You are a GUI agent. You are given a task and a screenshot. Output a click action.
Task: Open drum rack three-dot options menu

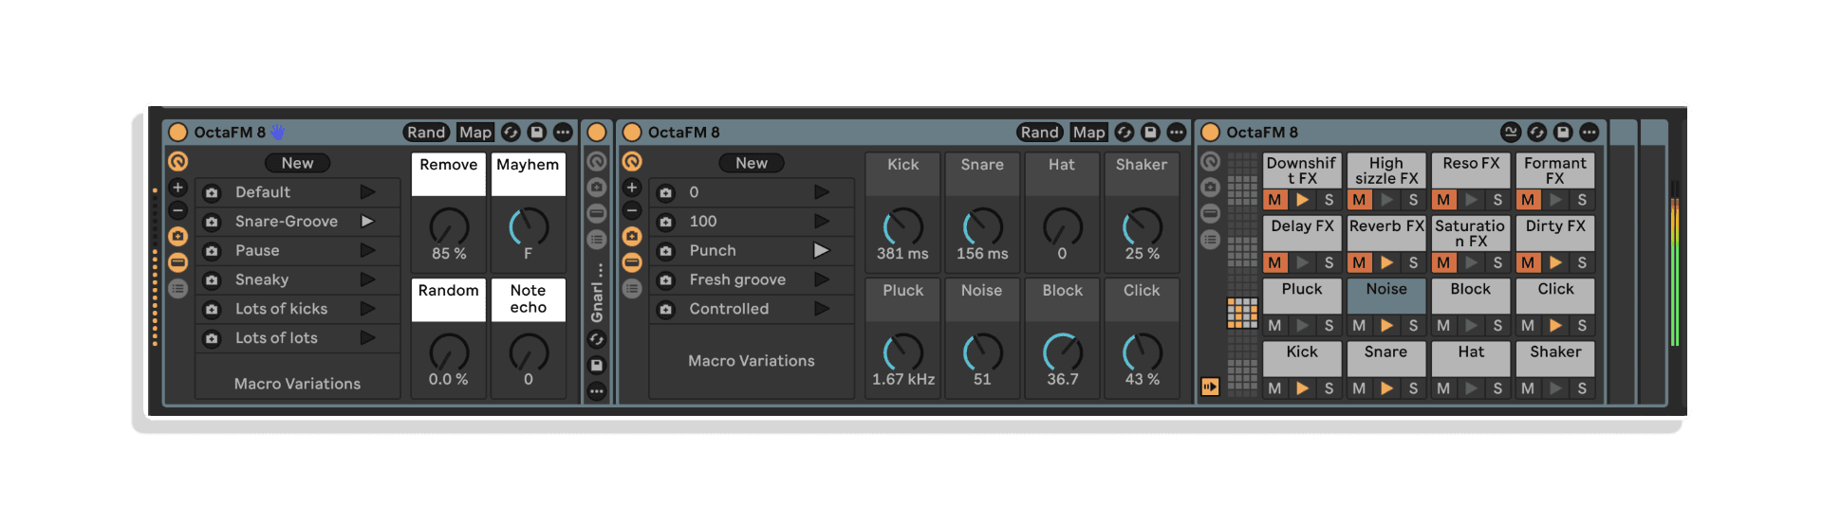[x=1590, y=133]
